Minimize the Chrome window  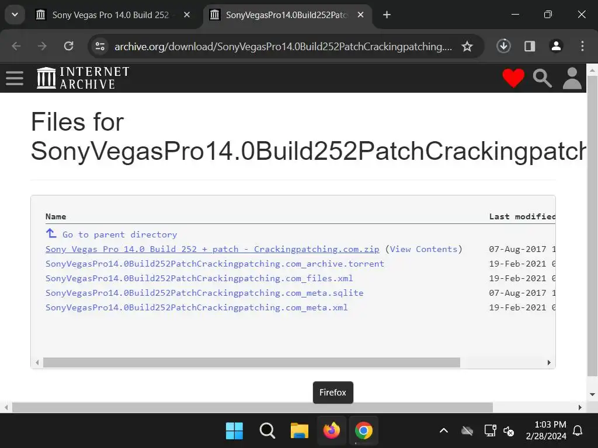pyautogui.click(x=515, y=15)
